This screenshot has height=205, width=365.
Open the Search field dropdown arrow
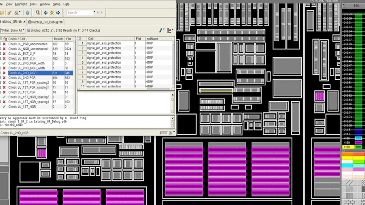[x=94, y=13]
